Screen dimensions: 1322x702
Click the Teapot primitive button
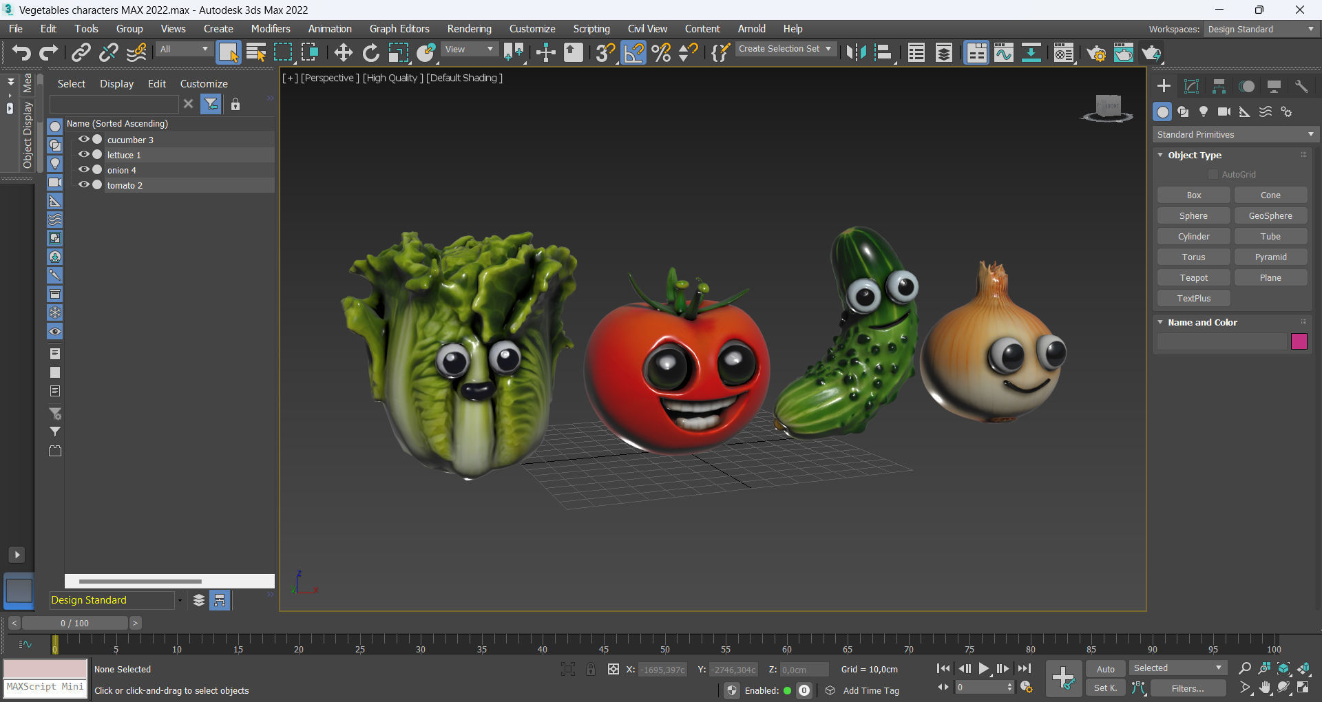coord(1193,277)
